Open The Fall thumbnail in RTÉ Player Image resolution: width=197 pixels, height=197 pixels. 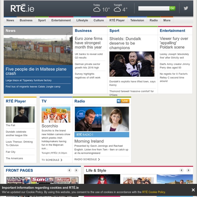pos(20,115)
